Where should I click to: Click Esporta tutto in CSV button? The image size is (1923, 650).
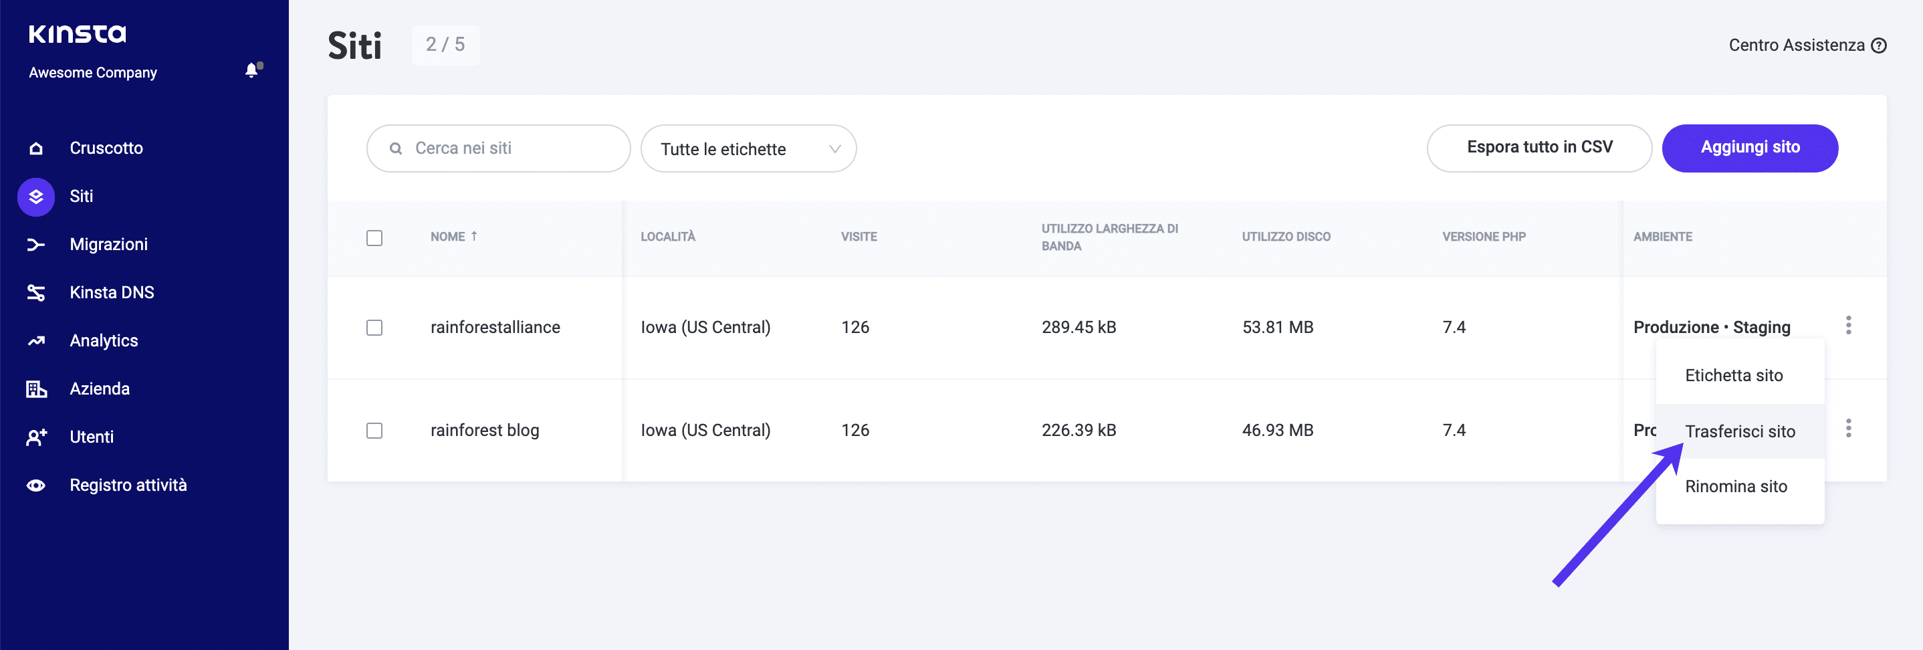click(x=1539, y=148)
